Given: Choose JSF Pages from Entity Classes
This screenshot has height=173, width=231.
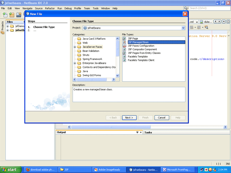Looking at the screenshot, I should (144, 53).
